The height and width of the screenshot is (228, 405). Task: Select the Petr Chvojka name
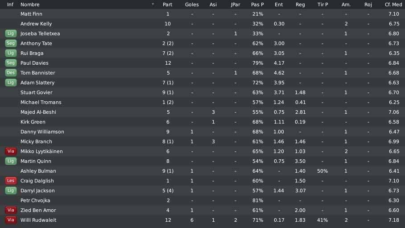click(x=35, y=201)
